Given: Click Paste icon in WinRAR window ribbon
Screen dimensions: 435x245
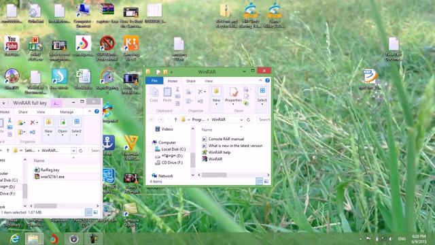Looking at the screenshot, I should (167, 94).
